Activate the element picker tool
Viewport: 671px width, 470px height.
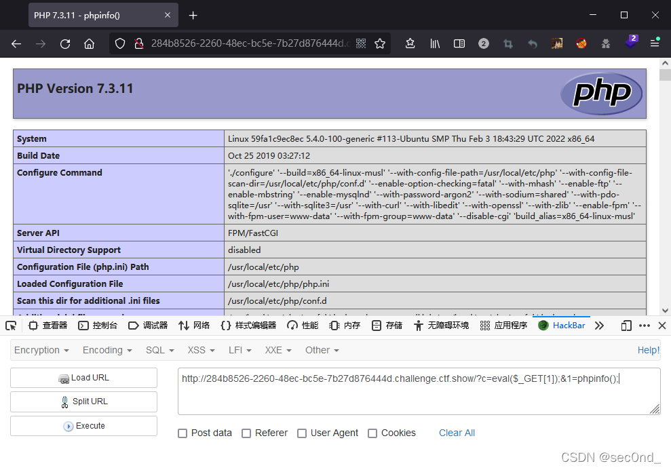pyautogui.click(x=11, y=326)
